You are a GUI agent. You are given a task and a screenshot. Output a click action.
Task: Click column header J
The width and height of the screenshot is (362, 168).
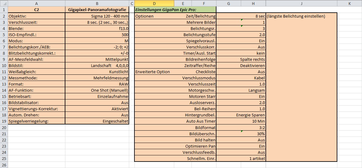tap(301, 3)
